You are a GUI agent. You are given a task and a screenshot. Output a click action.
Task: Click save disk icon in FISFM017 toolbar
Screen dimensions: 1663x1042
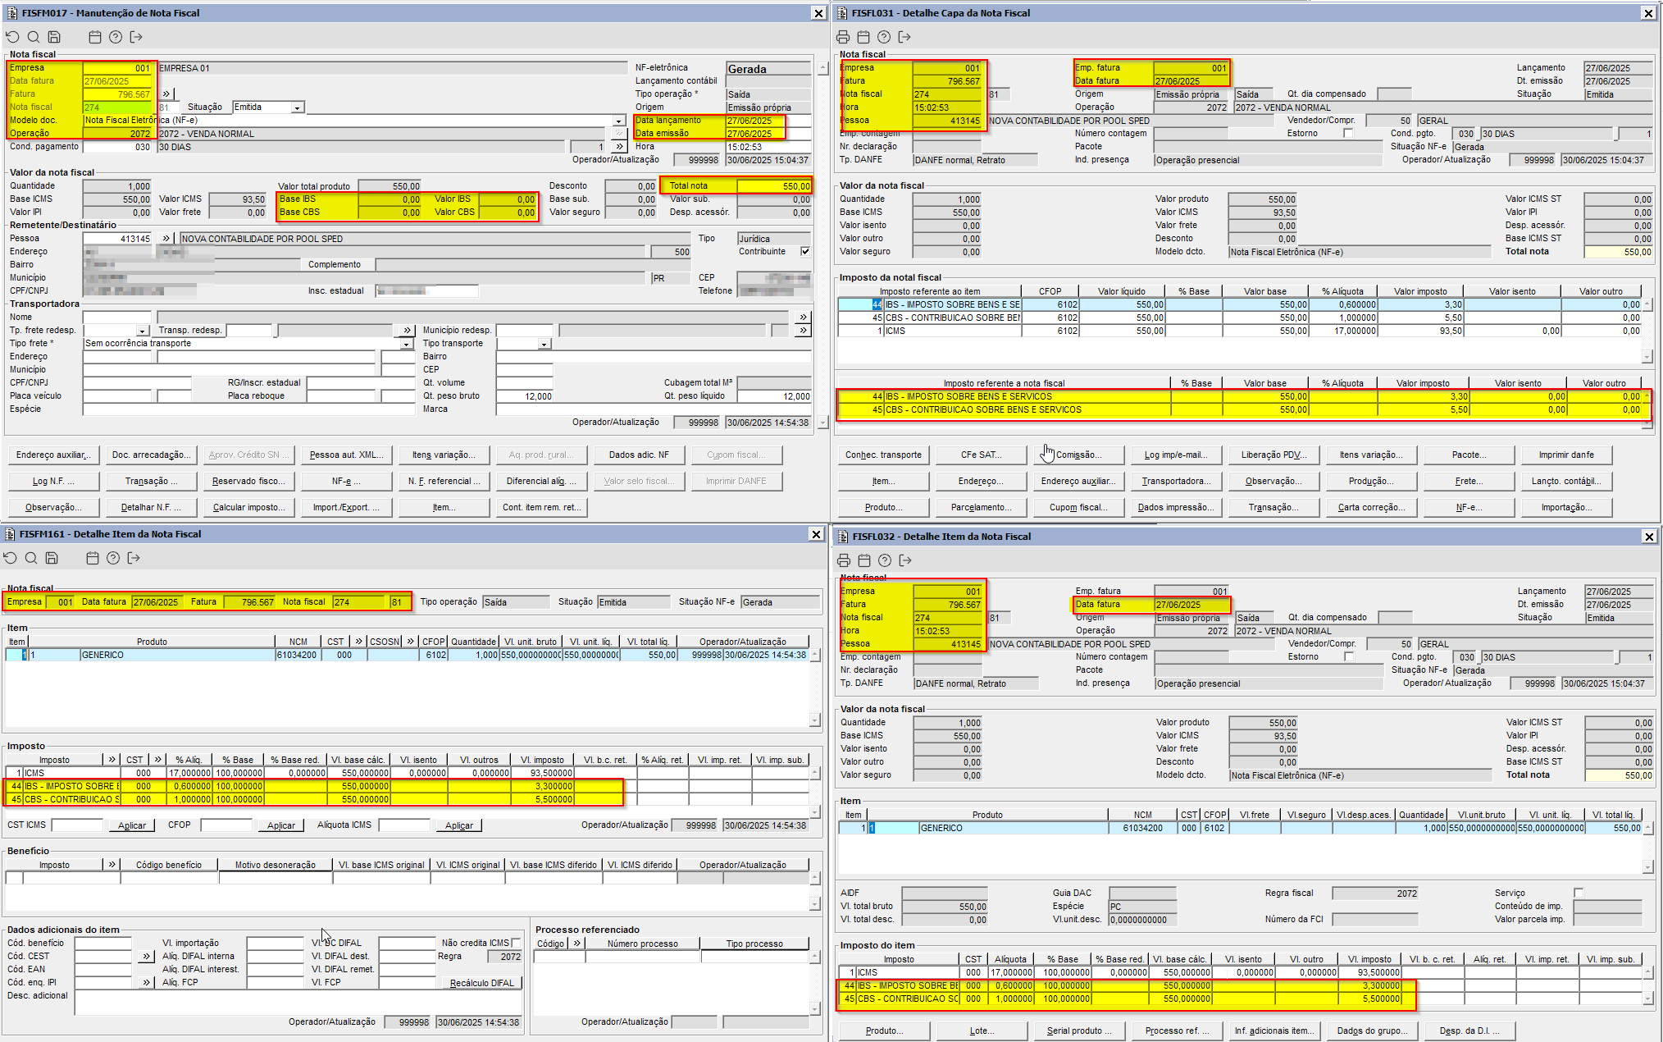[x=54, y=37]
